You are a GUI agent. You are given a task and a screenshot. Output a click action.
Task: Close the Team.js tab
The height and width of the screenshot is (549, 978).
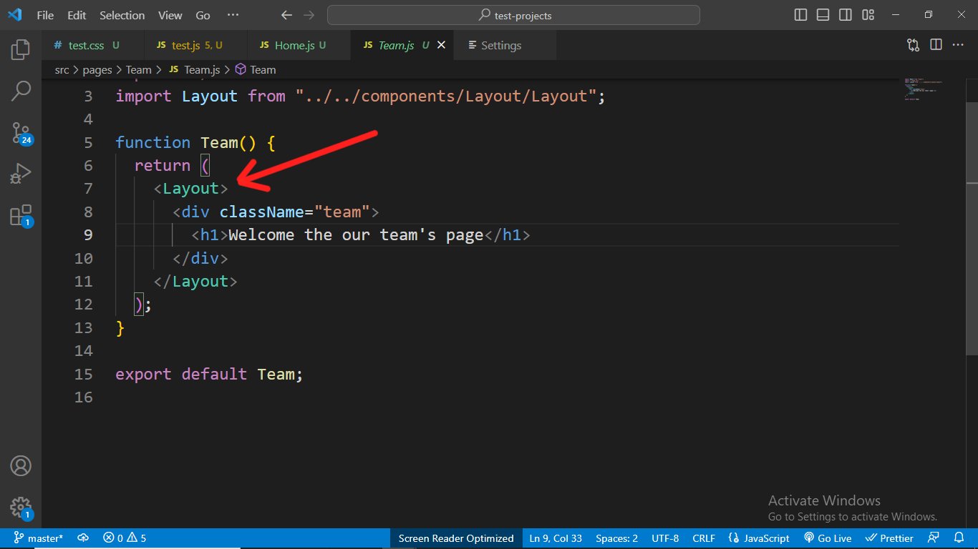pos(441,45)
